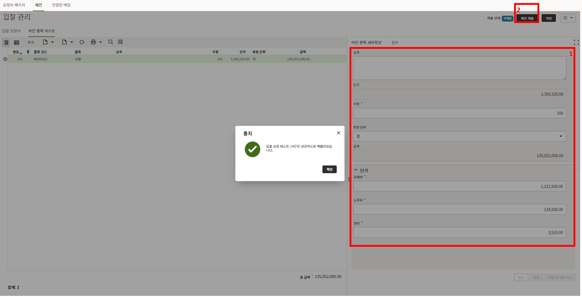This screenshot has width=582, height=297.
Task: Open the print options dropdown arrow
Action: pos(101,42)
